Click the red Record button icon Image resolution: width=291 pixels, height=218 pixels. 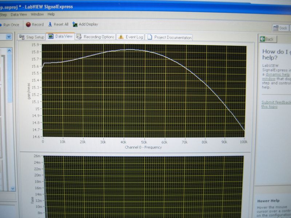tap(28, 25)
